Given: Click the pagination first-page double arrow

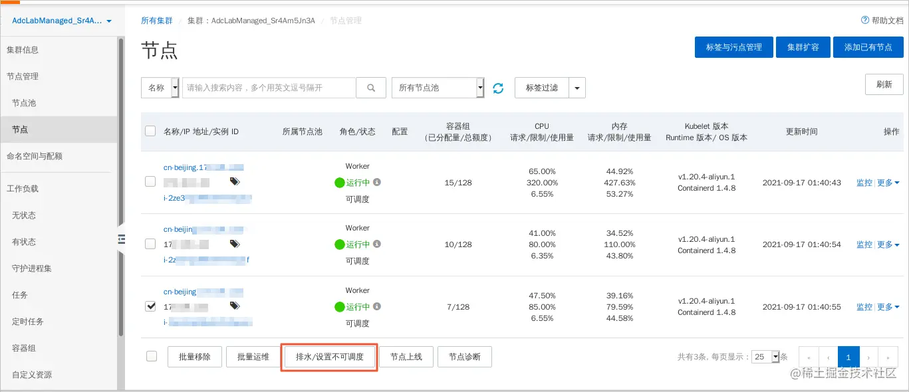Looking at the screenshot, I should (809, 357).
